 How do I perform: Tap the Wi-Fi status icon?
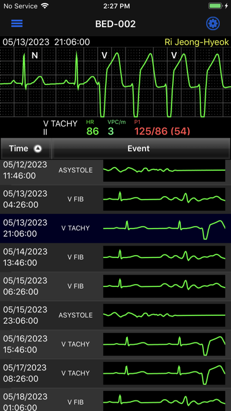45,6
